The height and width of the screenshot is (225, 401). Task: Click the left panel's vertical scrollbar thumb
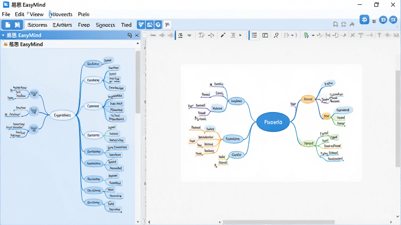(x=138, y=82)
